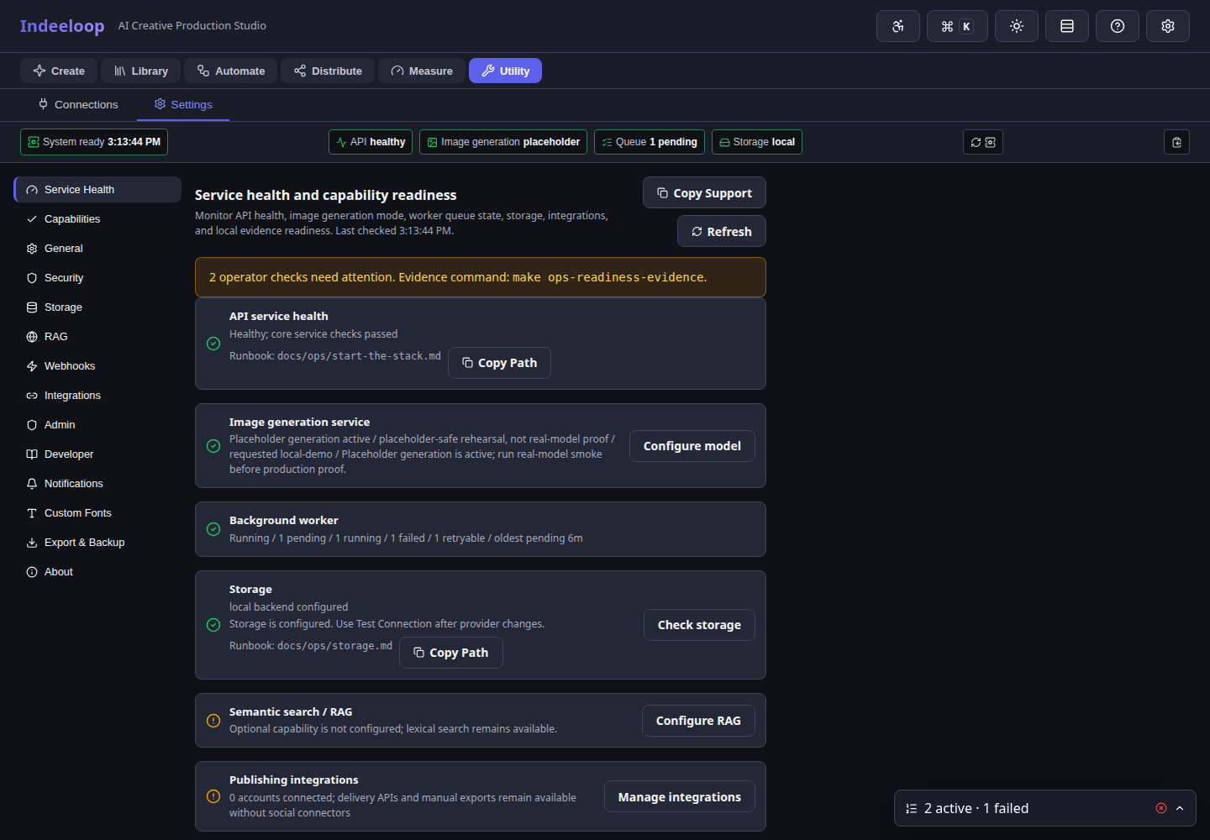Image resolution: width=1210 pixels, height=840 pixels.
Task: Open the Distribute tab
Action: point(328,71)
